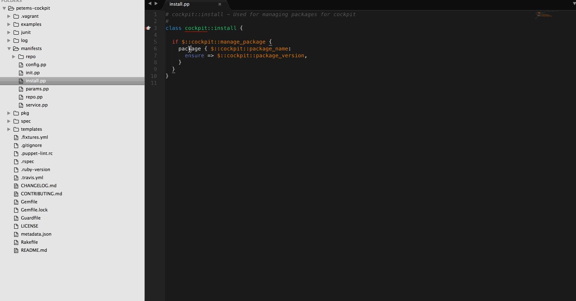This screenshot has width=576, height=301.
Task: Open the tab list dropdown arrow
Action: click(x=572, y=4)
